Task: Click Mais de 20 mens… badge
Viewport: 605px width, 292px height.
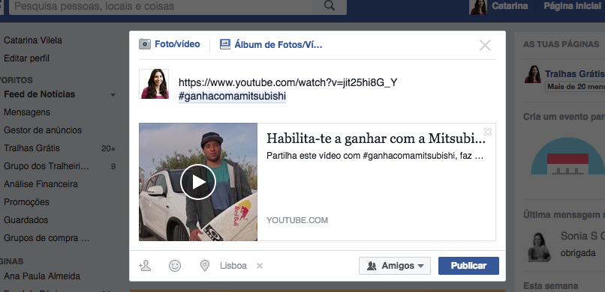Action: click(x=574, y=87)
